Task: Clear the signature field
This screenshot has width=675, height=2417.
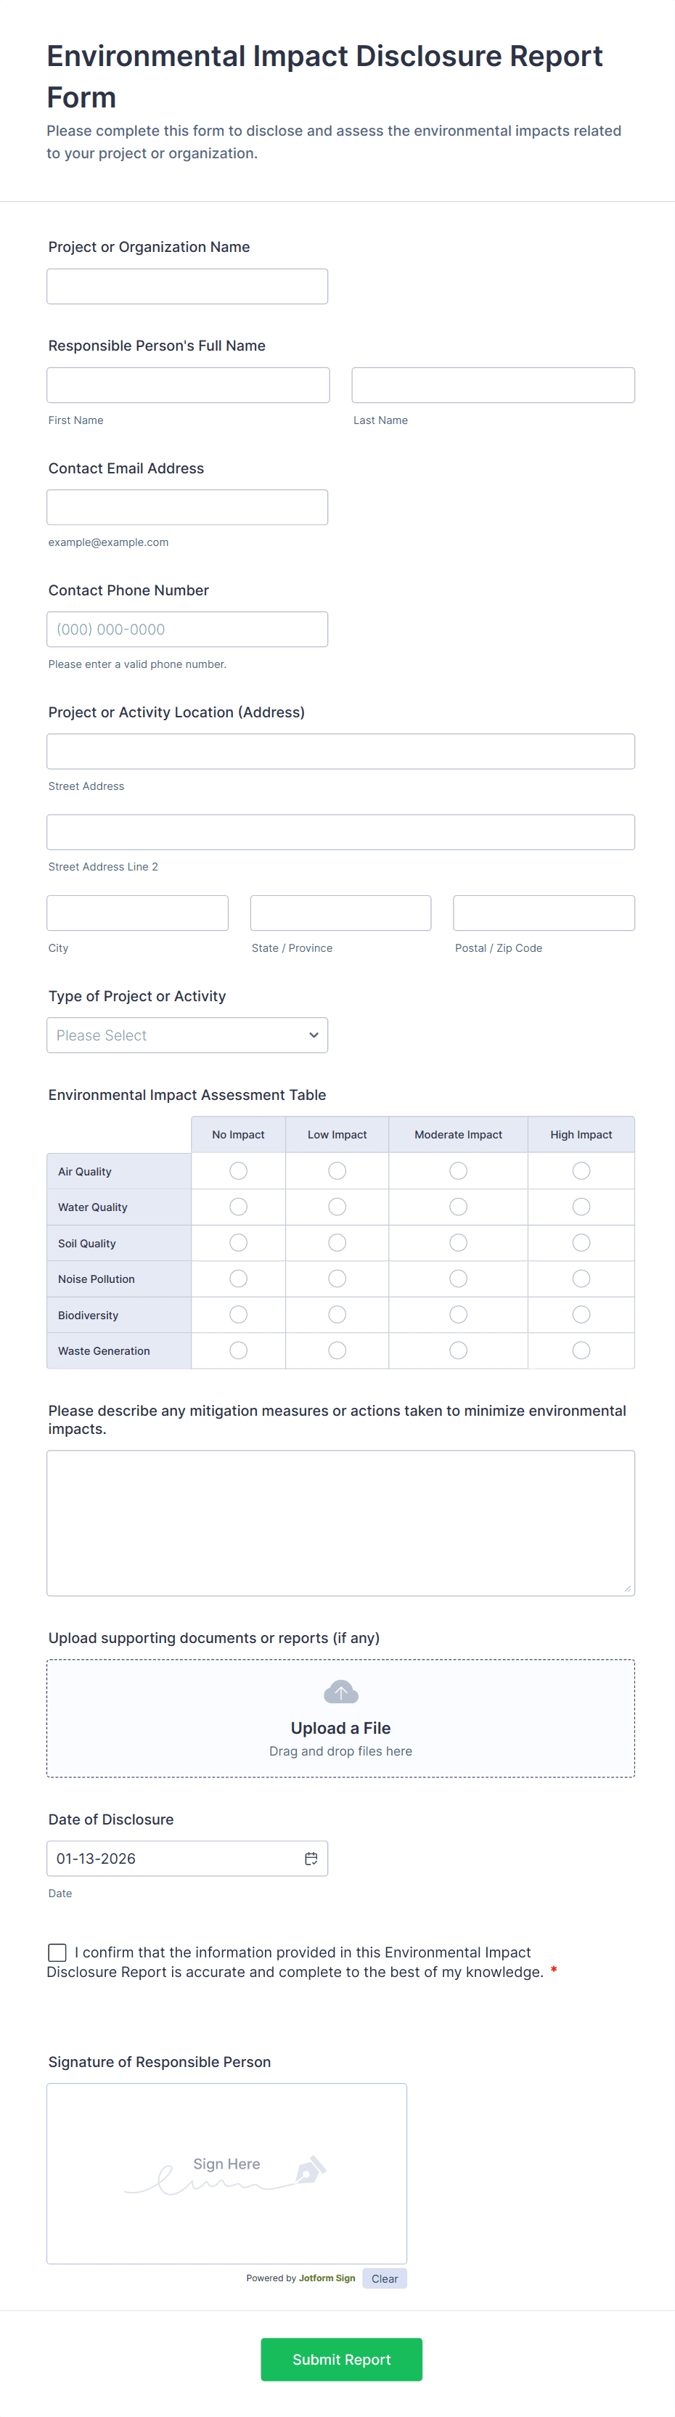Action: 385,2278
